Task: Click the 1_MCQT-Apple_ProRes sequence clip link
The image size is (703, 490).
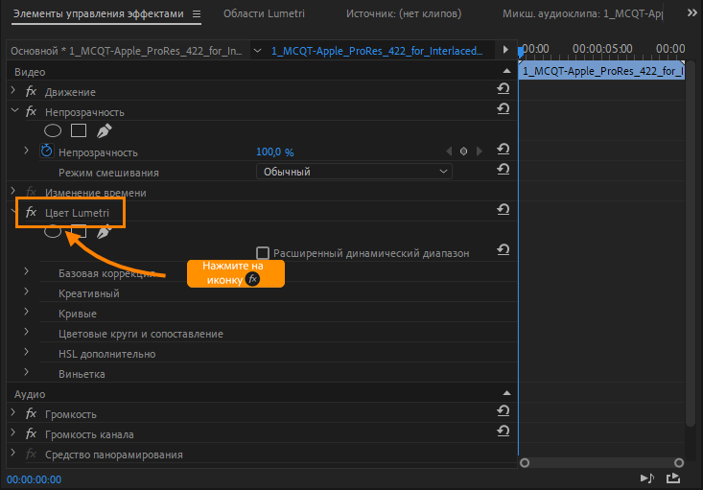Action: (377, 51)
